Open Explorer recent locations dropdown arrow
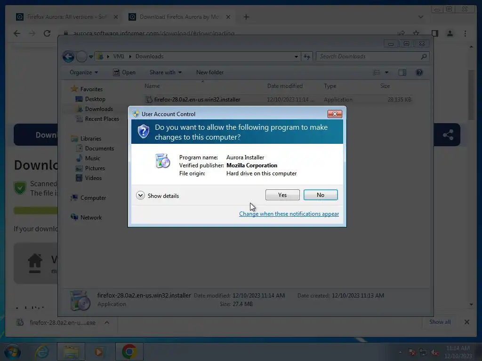Viewport: 482px width, 361px height. [91, 57]
